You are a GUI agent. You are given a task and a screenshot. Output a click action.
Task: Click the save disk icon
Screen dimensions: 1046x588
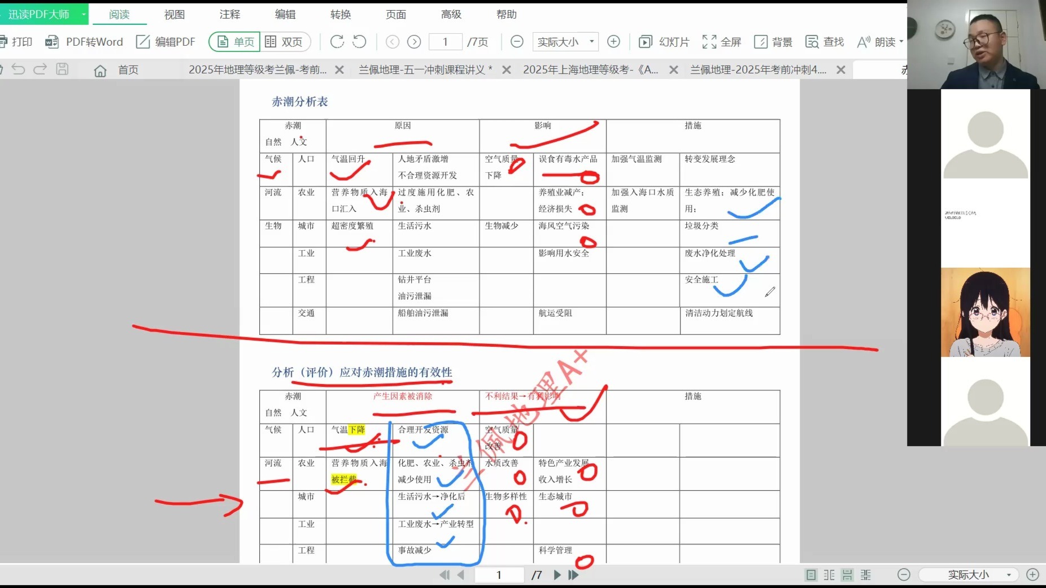[62, 69]
